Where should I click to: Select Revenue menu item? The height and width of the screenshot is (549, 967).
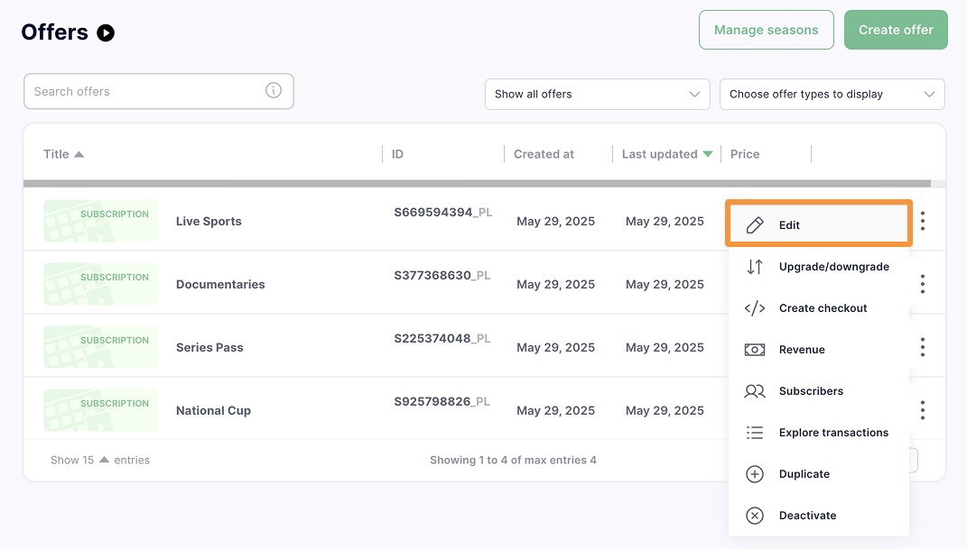pyautogui.click(x=818, y=350)
